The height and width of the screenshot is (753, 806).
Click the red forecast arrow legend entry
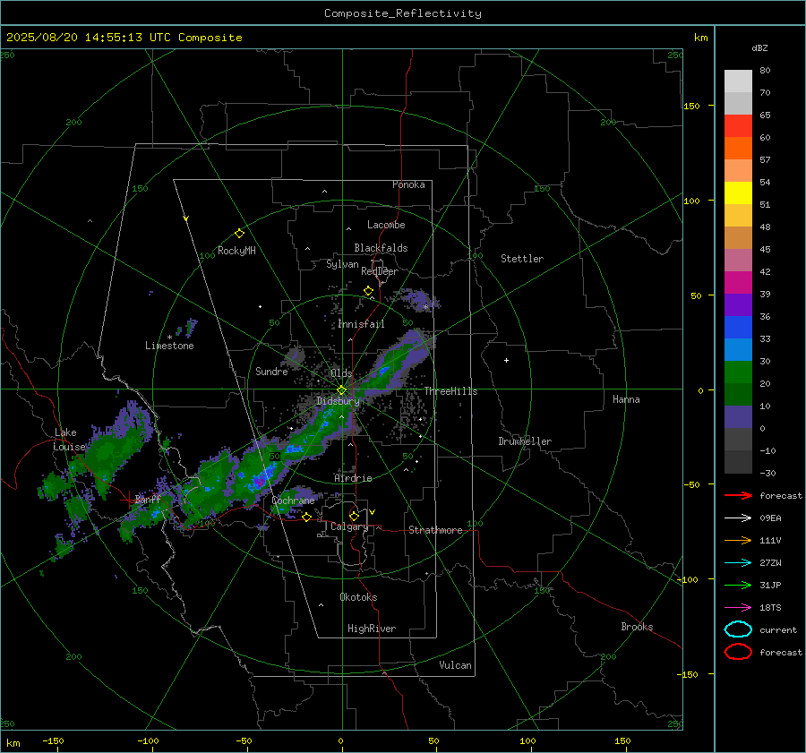[x=738, y=495]
